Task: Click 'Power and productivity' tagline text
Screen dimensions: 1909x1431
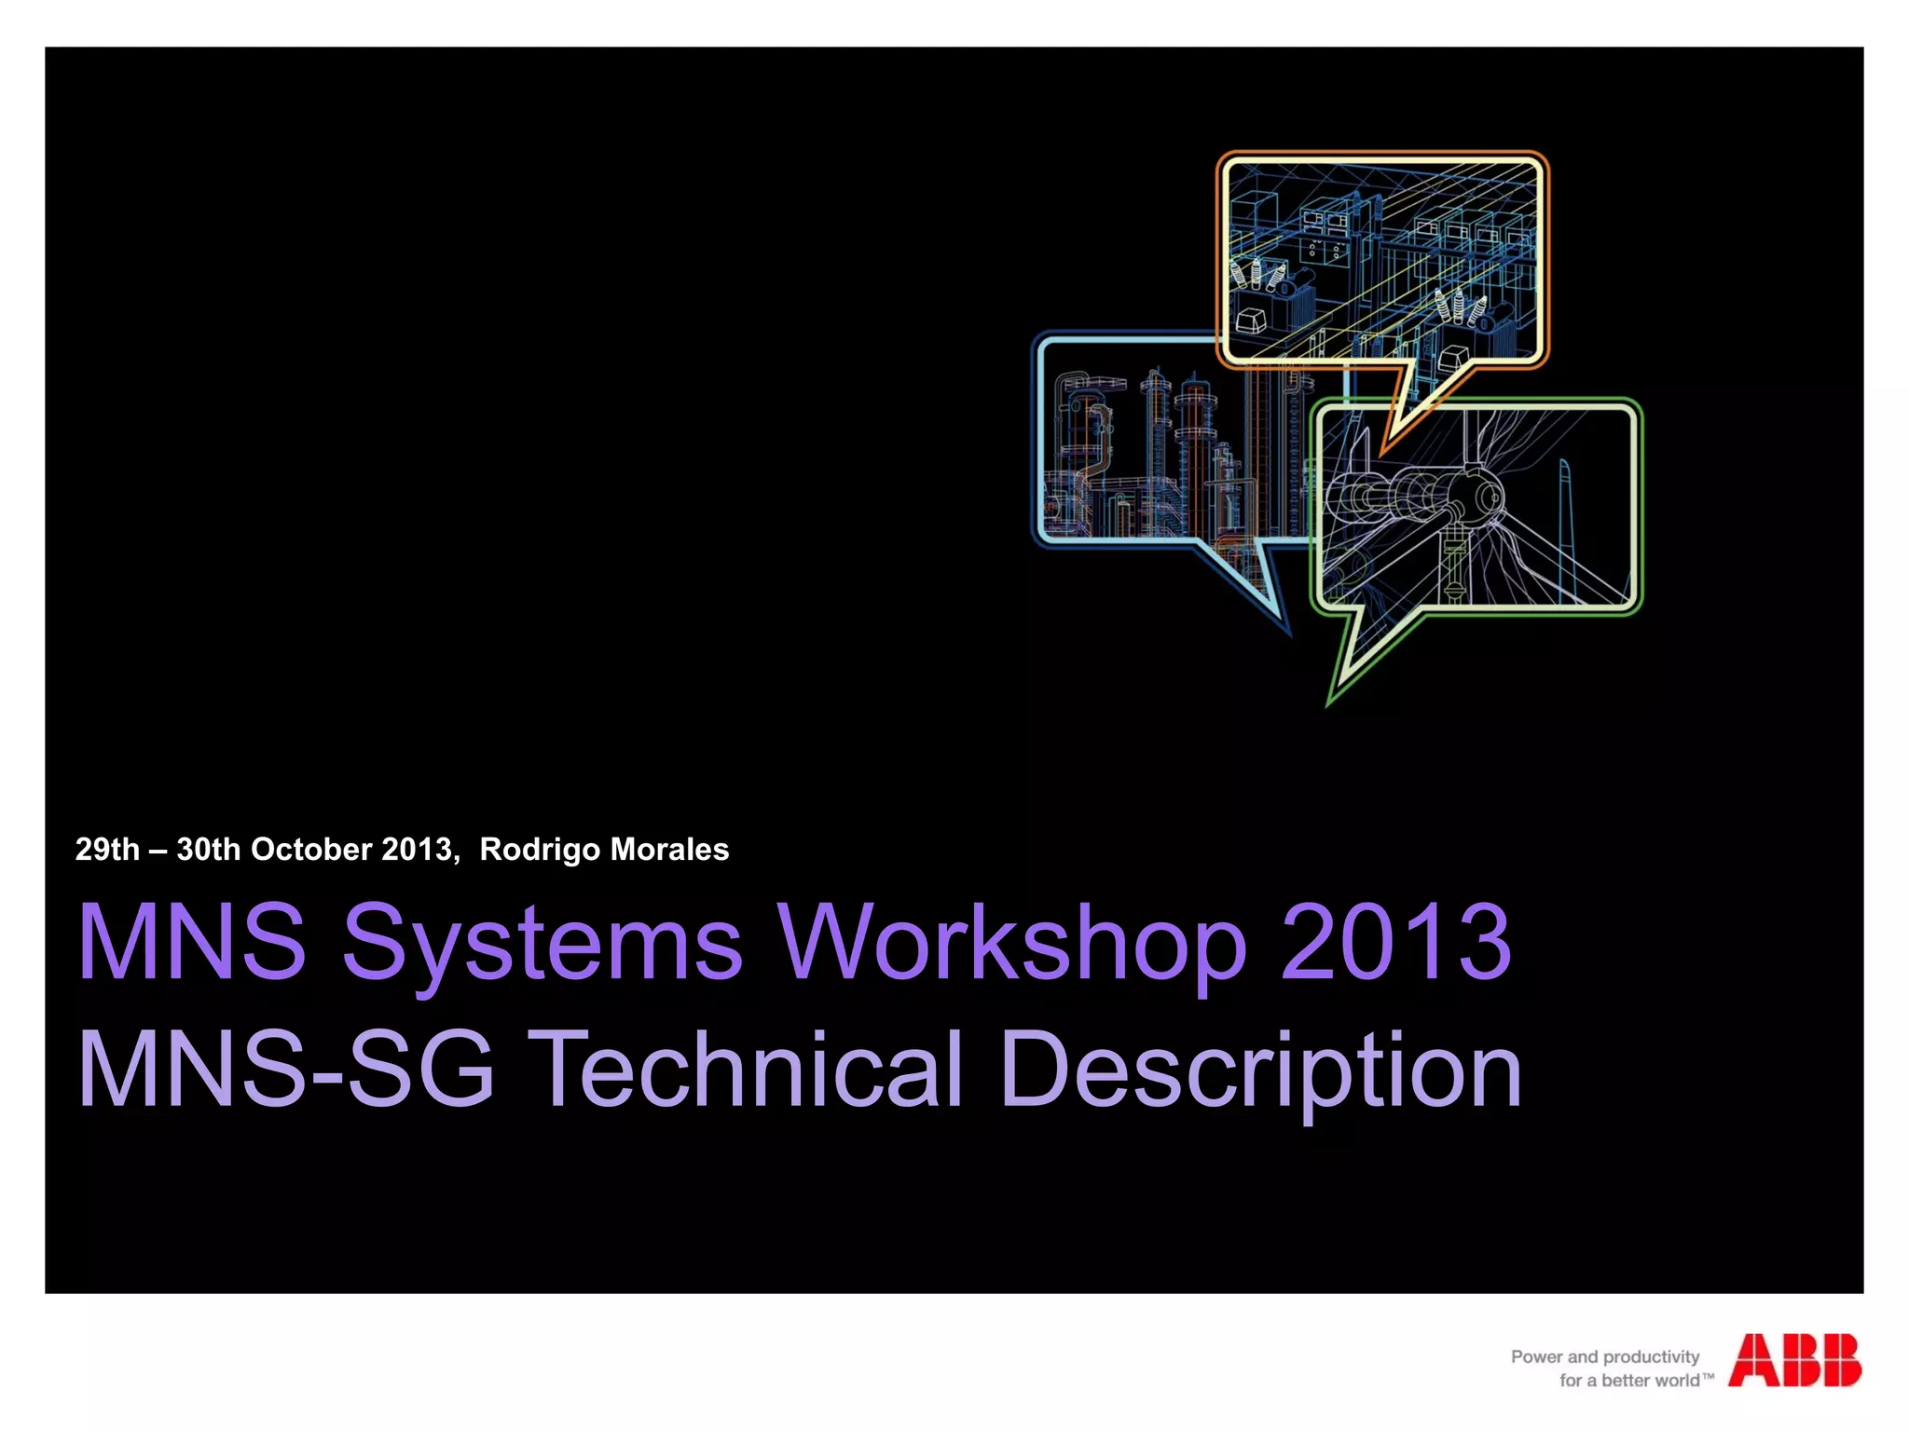Action: coord(1605,1356)
